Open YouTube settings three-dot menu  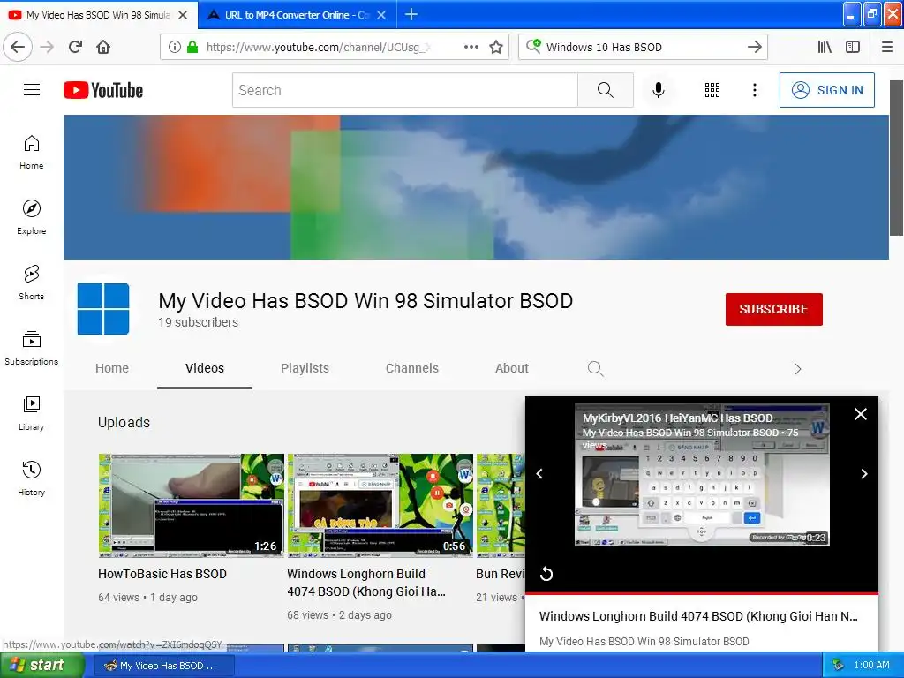coord(754,90)
